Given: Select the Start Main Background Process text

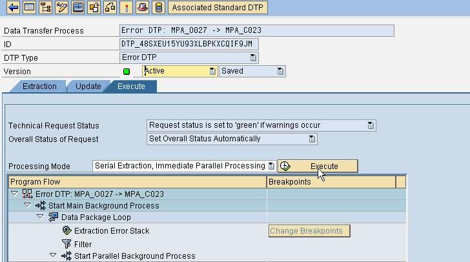Looking at the screenshot, I should click(104, 206).
